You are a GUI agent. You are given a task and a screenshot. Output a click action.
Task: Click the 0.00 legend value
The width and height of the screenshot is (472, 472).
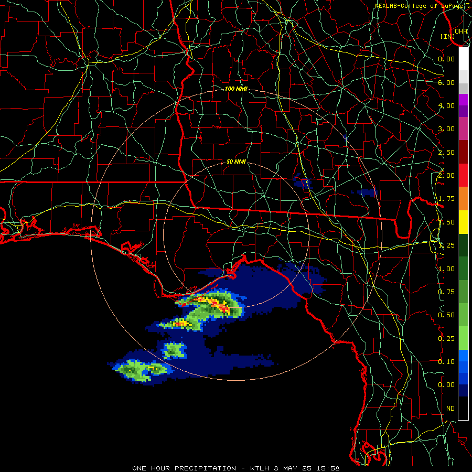pyautogui.click(x=446, y=385)
